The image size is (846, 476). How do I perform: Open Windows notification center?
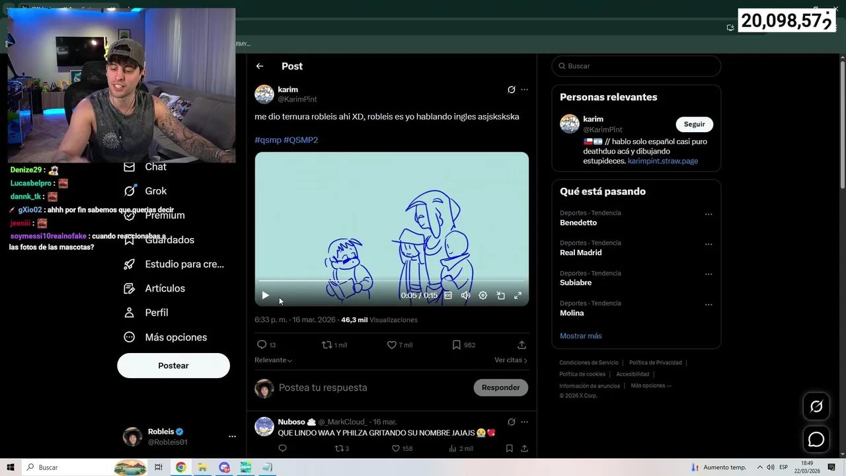831,467
